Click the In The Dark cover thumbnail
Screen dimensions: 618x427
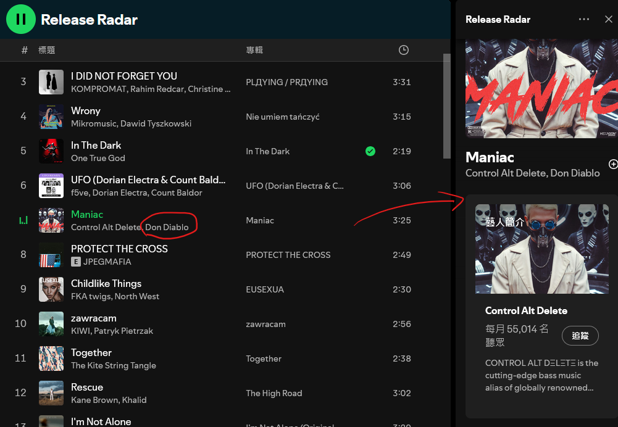[x=51, y=151]
